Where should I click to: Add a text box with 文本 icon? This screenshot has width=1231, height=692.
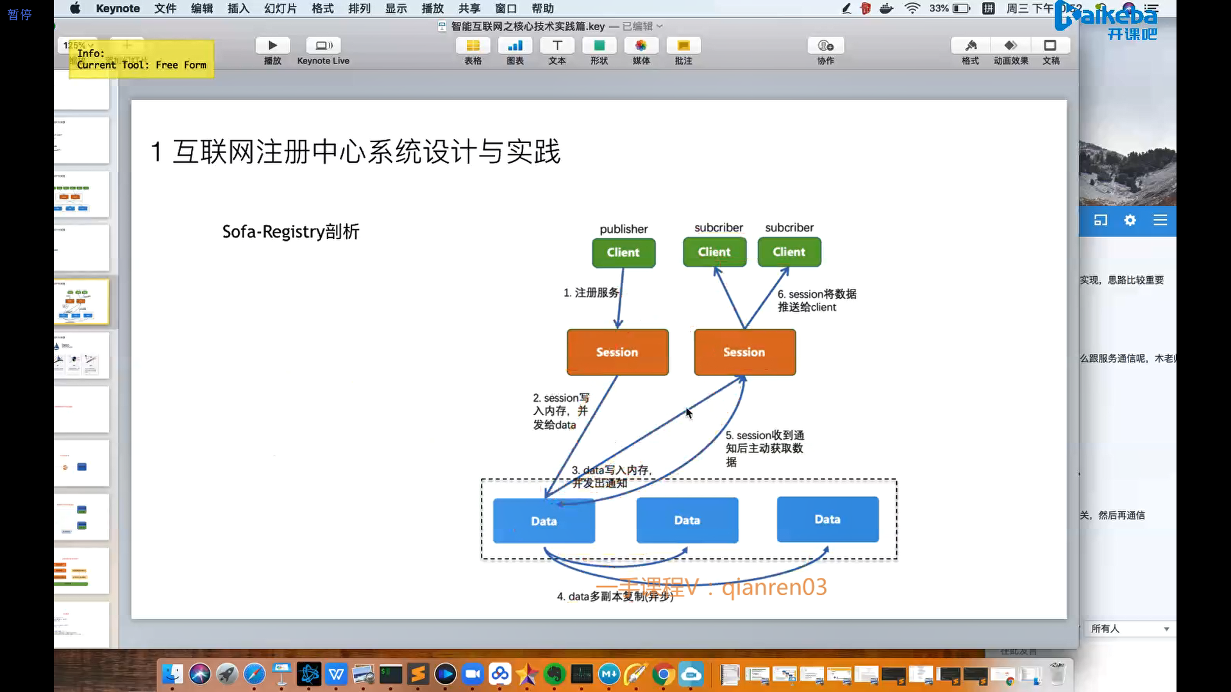(557, 45)
